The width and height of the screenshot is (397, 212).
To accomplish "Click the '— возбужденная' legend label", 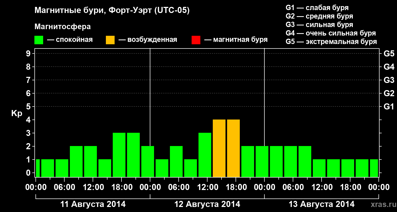I will [x=148, y=40].
